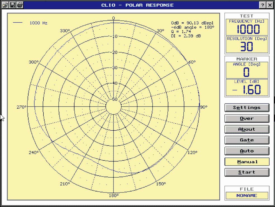This screenshot has width=275, height=207.
Task: Click the printer icon
Action: (20, 5)
